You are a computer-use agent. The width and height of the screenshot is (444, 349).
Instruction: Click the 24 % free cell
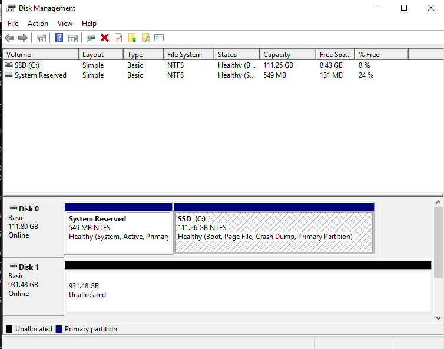point(366,75)
